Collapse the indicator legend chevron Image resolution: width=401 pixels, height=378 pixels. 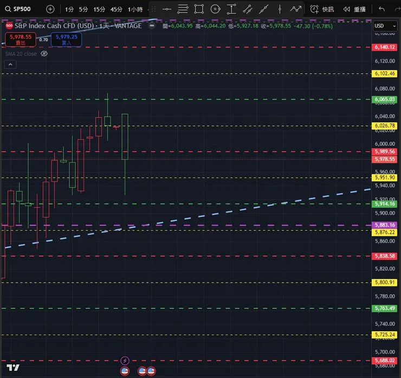(x=10, y=65)
